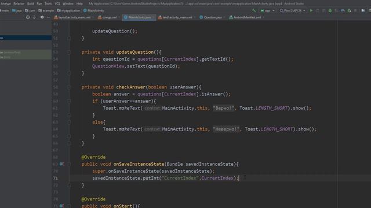Screen dimensions: 371x208
Task: Open the Run menu
Action: 39,4
